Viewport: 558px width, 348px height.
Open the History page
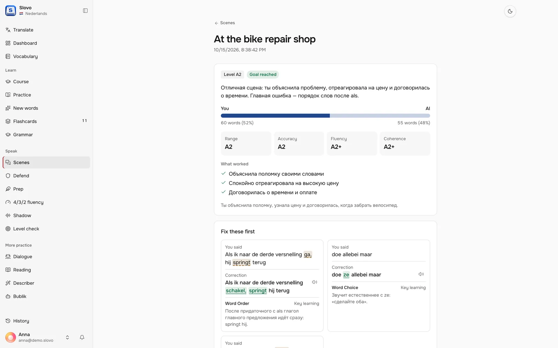46,321
